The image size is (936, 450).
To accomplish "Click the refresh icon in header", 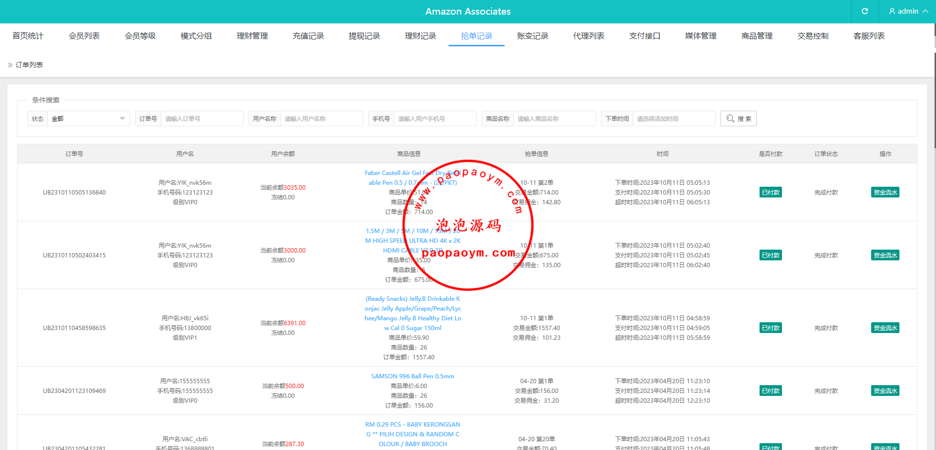I will (x=865, y=11).
